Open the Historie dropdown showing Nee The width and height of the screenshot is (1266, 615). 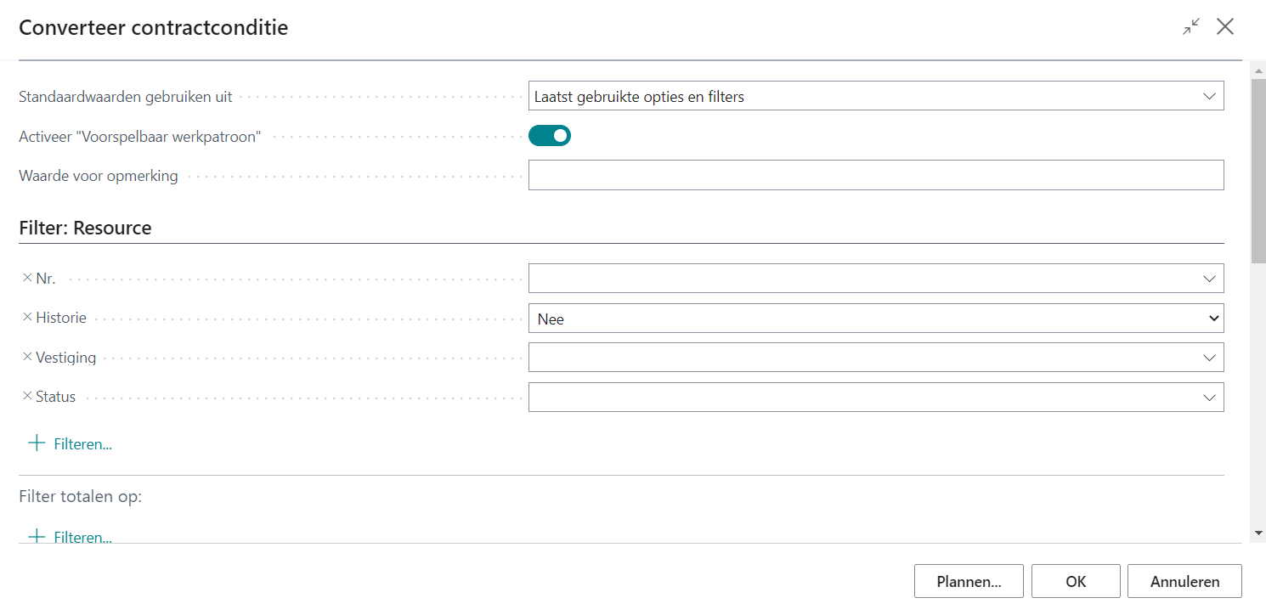875,319
